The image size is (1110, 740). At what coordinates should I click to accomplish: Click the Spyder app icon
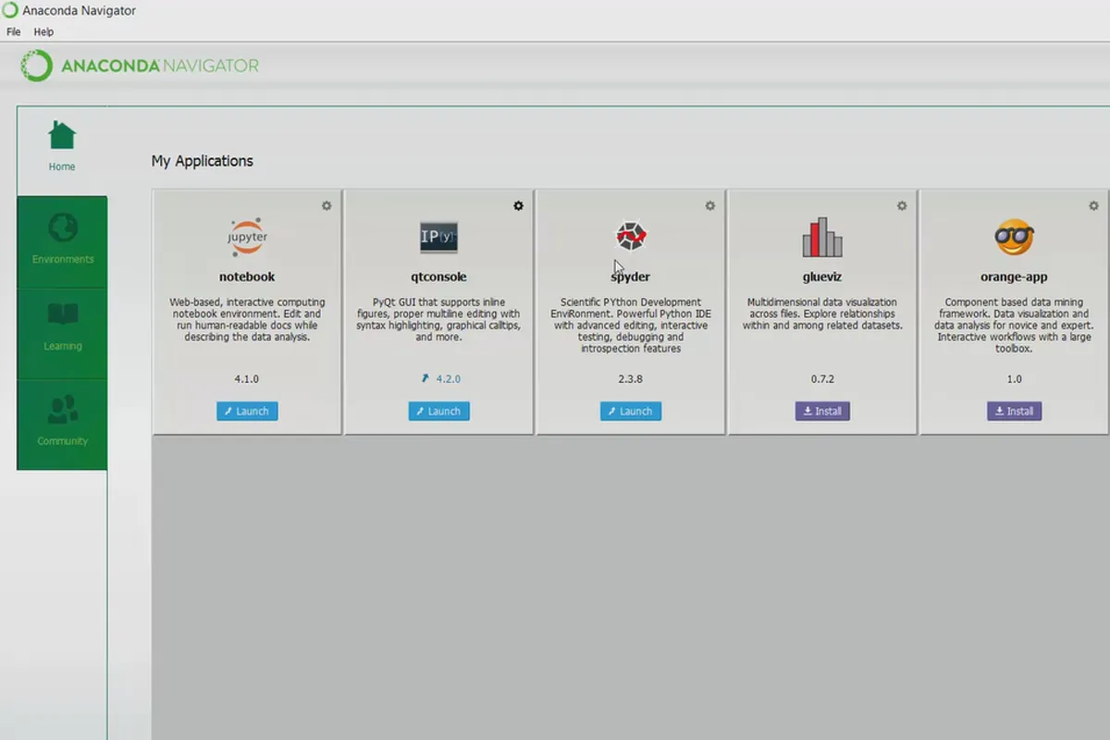tap(631, 237)
